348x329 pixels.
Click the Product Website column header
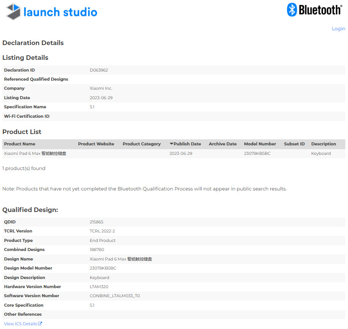click(x=96, y=144)
